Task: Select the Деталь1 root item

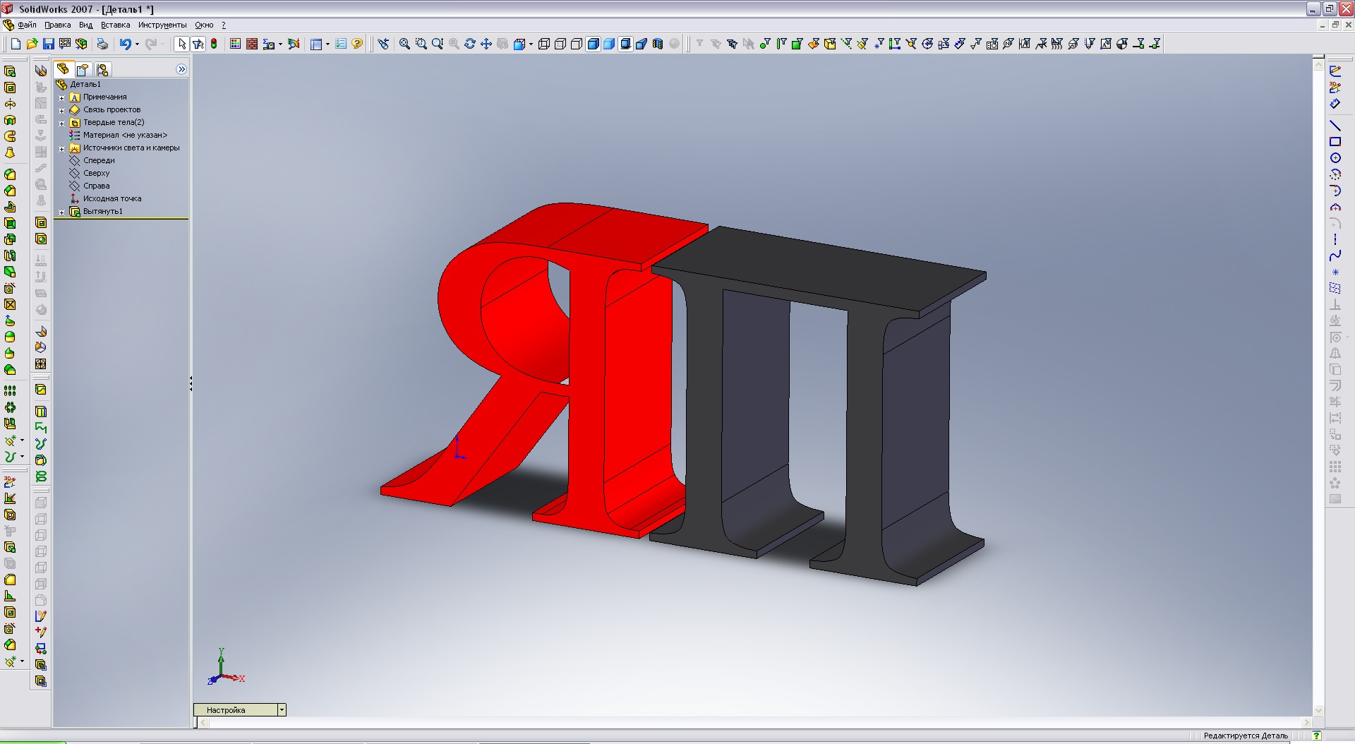Action: (x=85, y=85)
